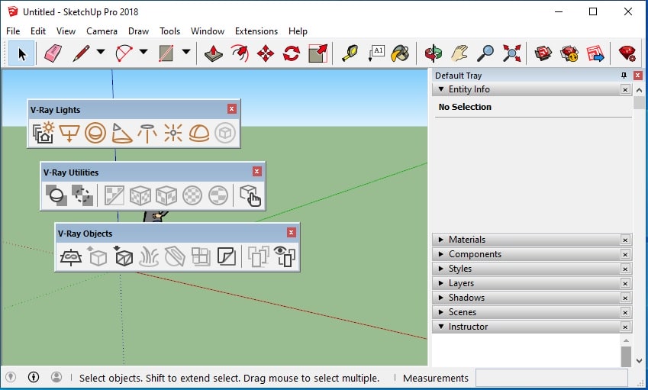648x390 pixels.
Task: Add a V-Ray Plane Light
Action: (69, 133)
